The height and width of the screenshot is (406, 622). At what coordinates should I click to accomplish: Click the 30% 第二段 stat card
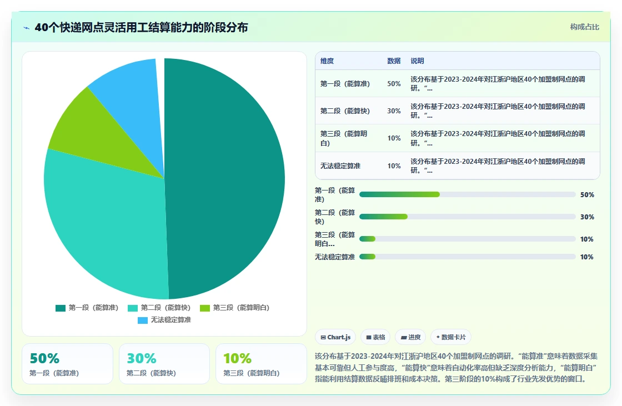point(164,364)
